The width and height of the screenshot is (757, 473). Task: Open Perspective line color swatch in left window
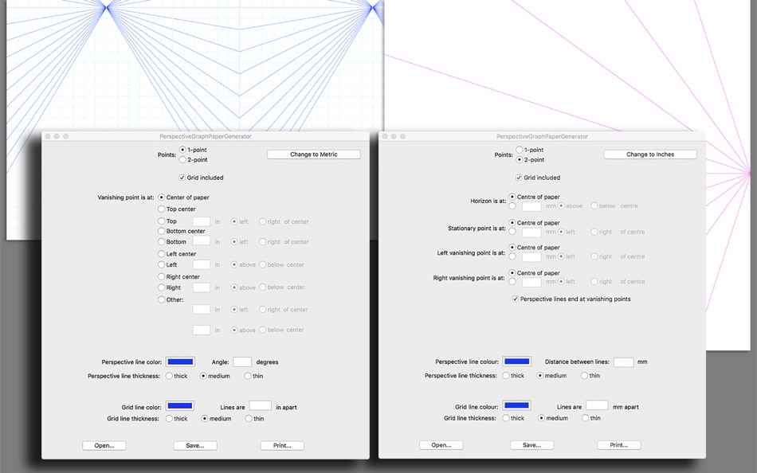[180, 362]
